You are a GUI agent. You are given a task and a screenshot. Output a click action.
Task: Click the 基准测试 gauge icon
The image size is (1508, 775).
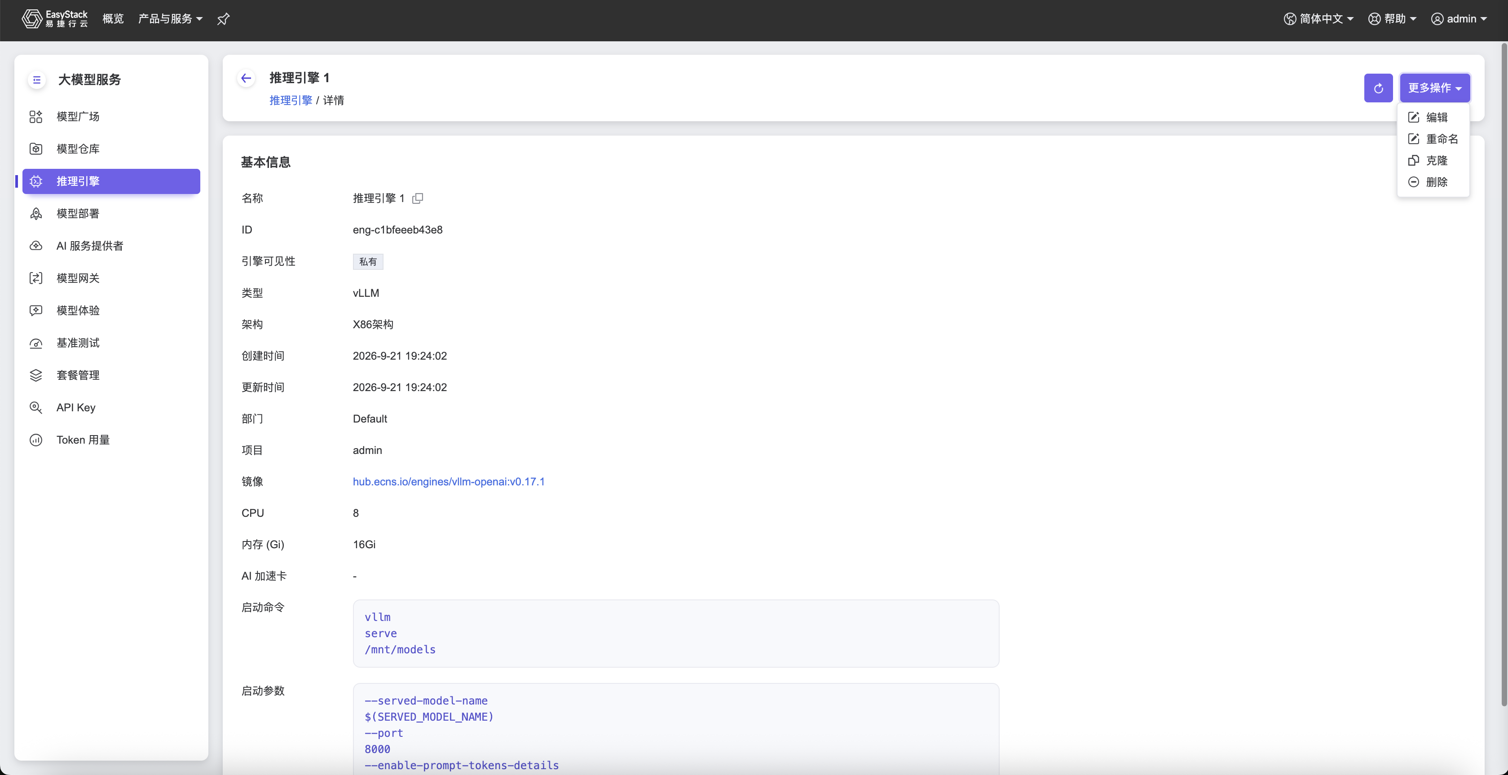coord(36,343)
